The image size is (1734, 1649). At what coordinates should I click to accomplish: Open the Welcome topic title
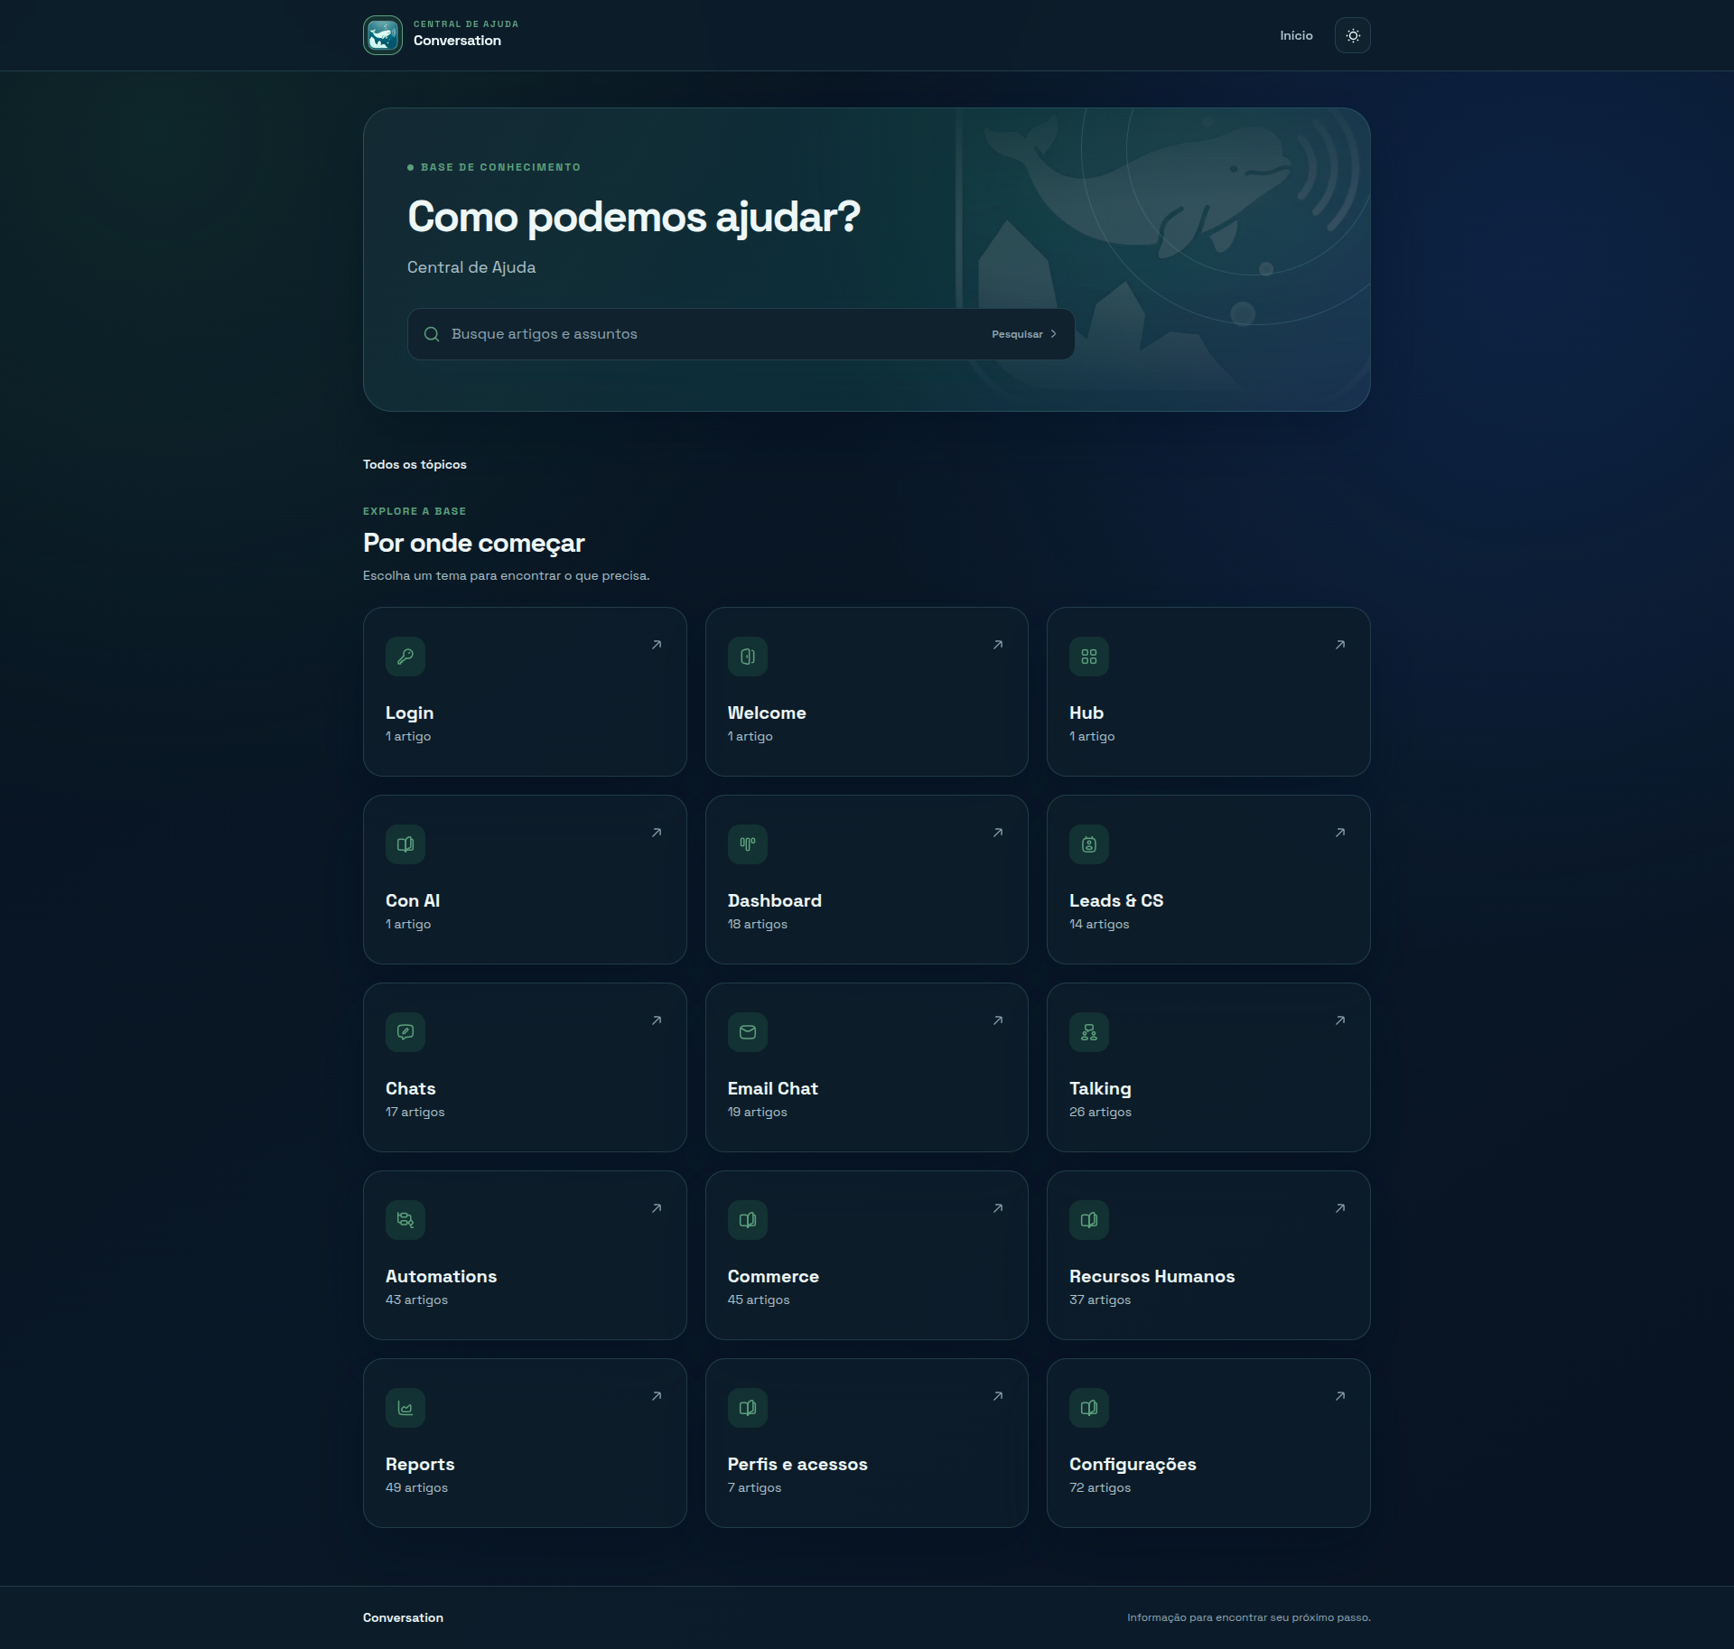pos(767,713)
